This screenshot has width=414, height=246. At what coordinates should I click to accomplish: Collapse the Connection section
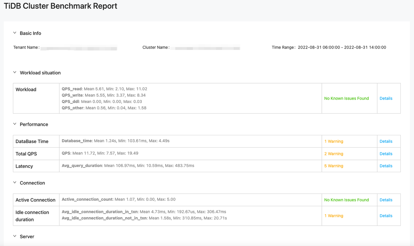point(15,183)
